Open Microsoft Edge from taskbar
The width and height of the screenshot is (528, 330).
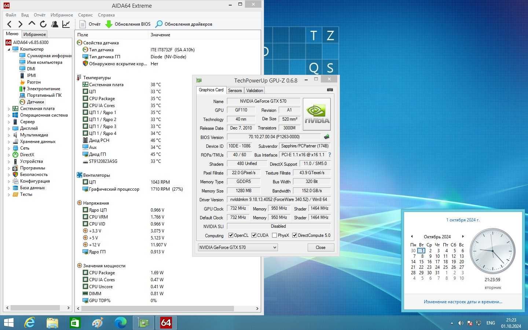pos(120,323)
